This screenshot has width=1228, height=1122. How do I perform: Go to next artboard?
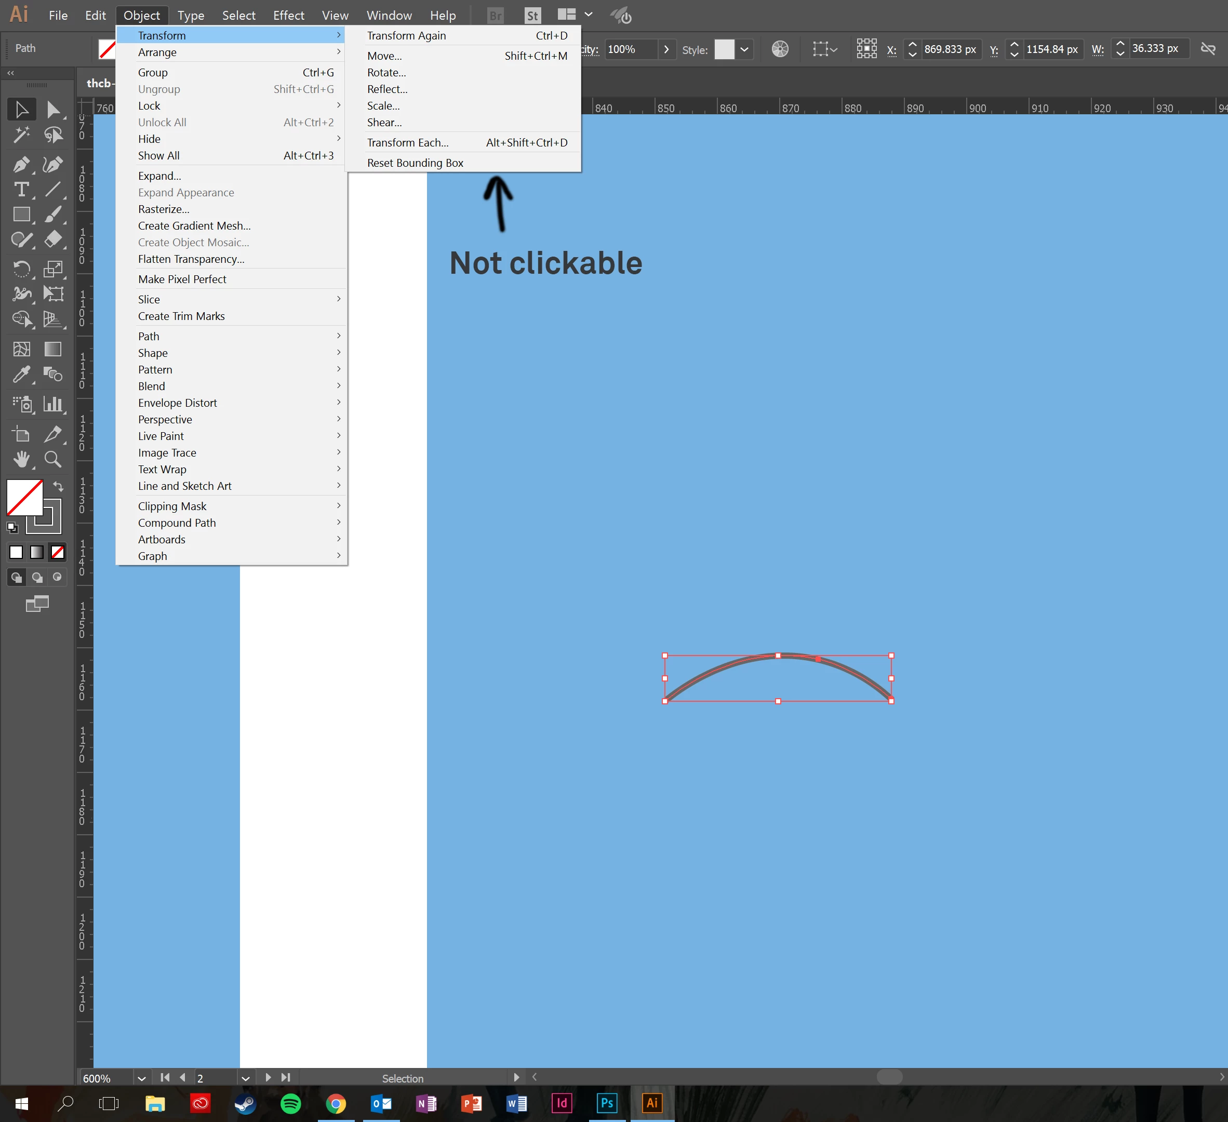(268, 1077)
